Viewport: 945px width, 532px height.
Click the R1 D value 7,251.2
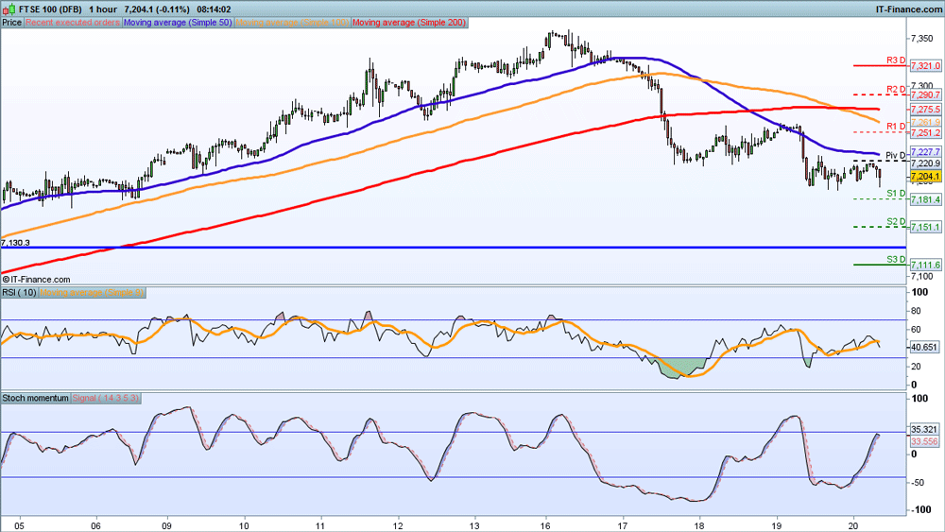(x=925, y=132)
